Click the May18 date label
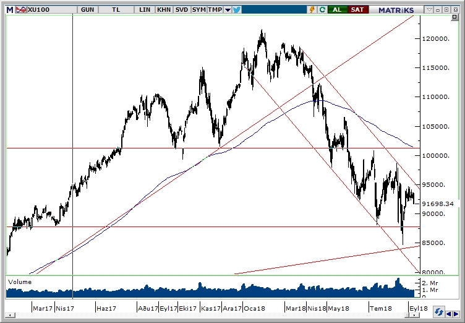 339,308
